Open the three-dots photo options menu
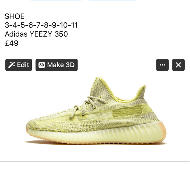190x176 pixels. click(x=162, y=65)
